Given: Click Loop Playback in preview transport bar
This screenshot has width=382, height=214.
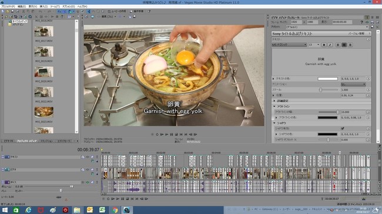Looking at the screenshot, I should pyautogui.click(x=157, y=134).
